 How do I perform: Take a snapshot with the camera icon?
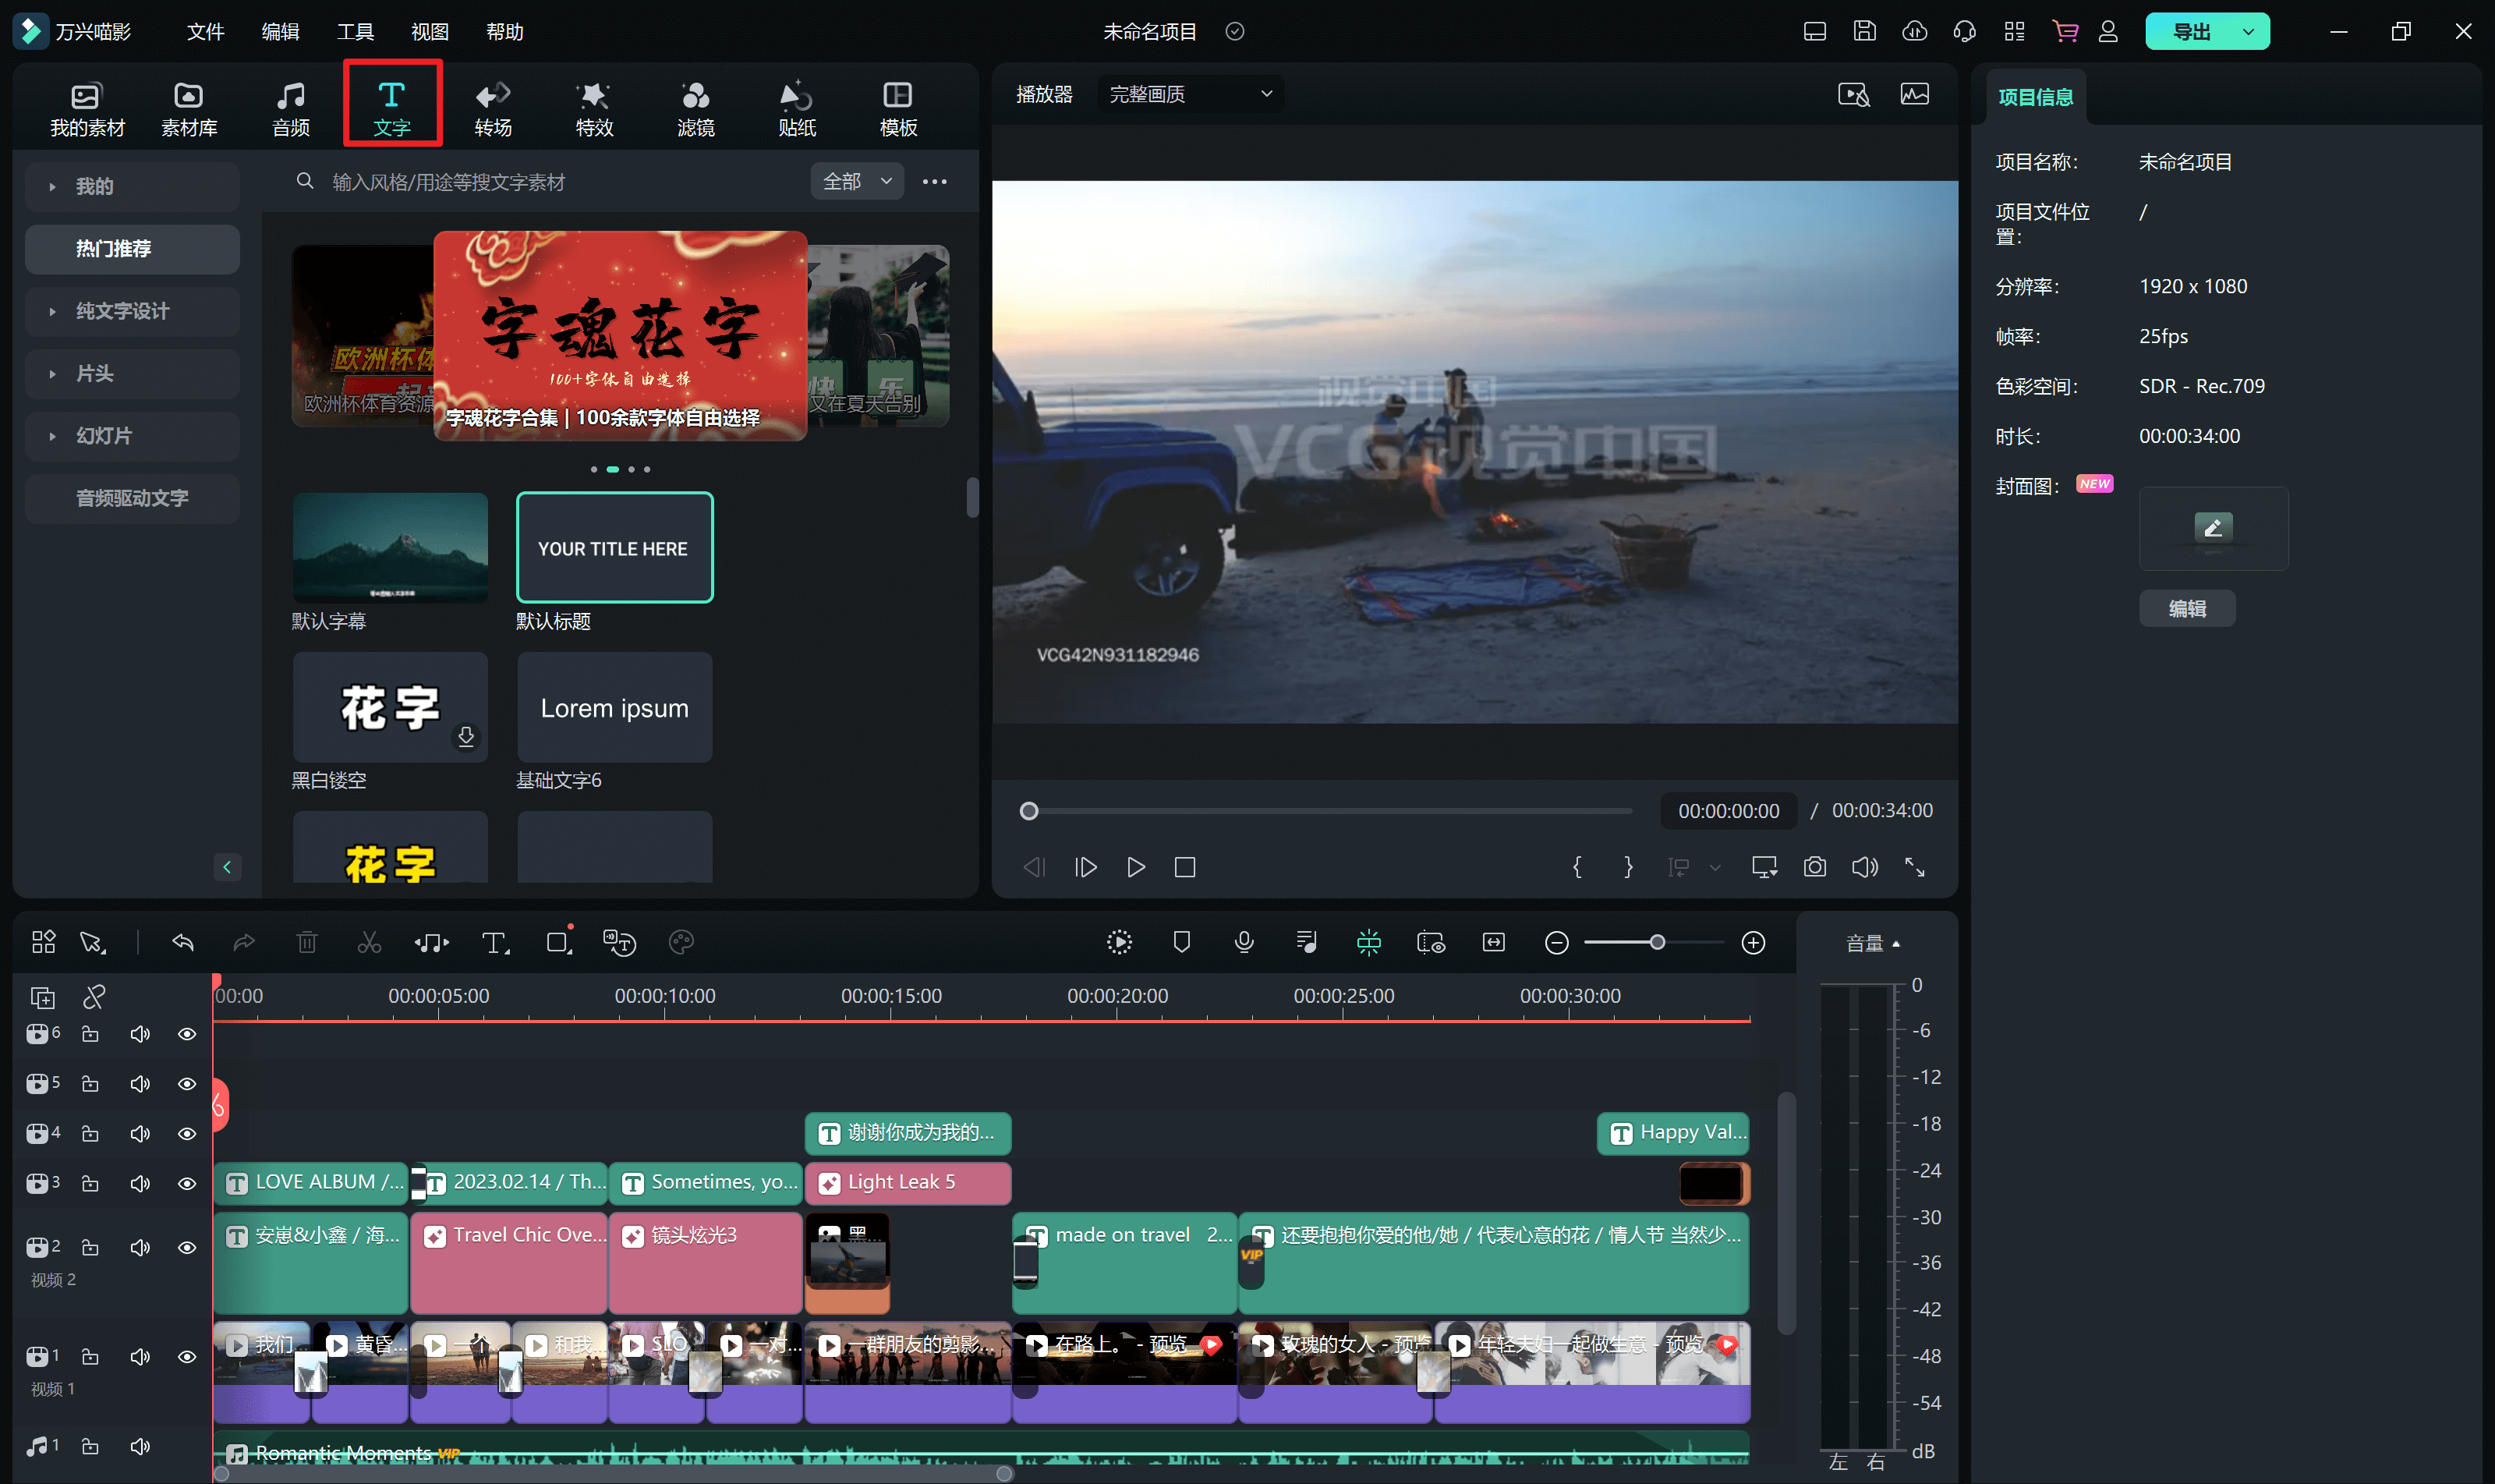(1814, 867)
